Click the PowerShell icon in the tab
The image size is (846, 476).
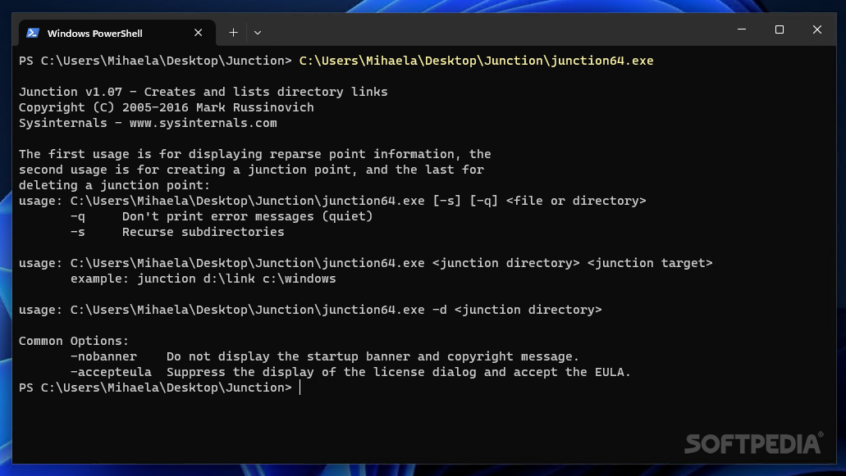(32, 33)
